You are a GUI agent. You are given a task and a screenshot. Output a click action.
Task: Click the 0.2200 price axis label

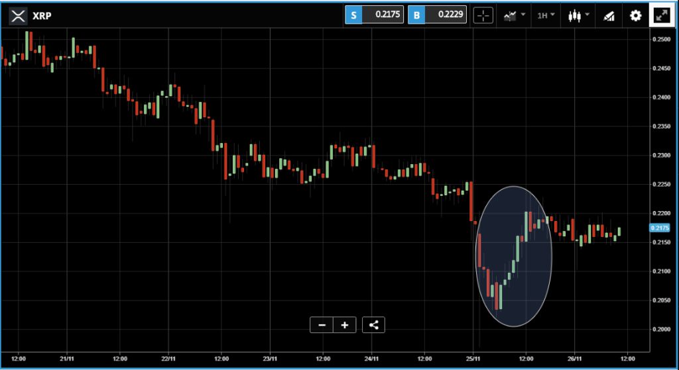click(x=660, y=213)
